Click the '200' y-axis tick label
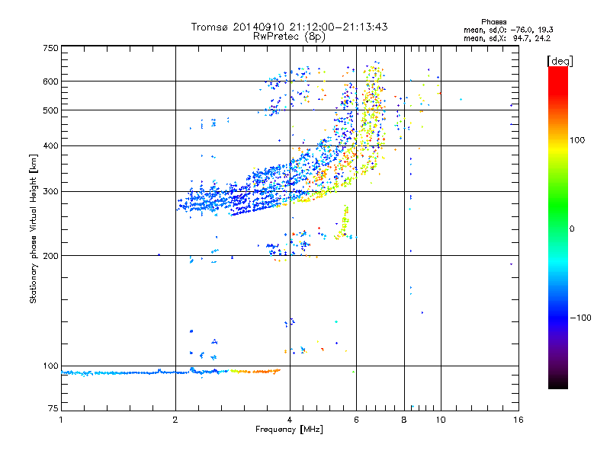This screenshot has height=457, width=610. (x=50, y=256)
